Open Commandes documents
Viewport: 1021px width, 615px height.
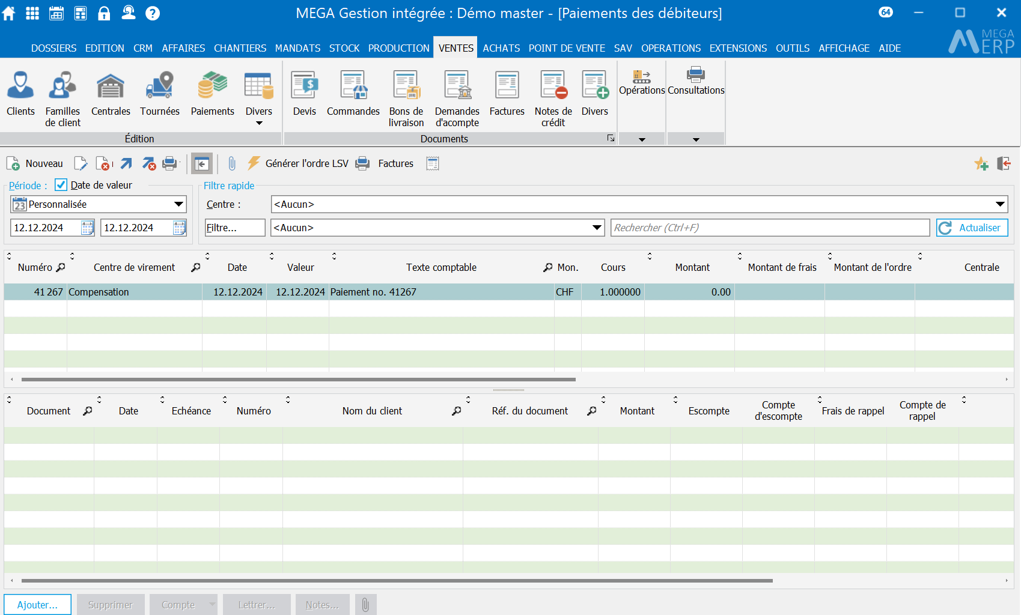(x=353, y=94)
